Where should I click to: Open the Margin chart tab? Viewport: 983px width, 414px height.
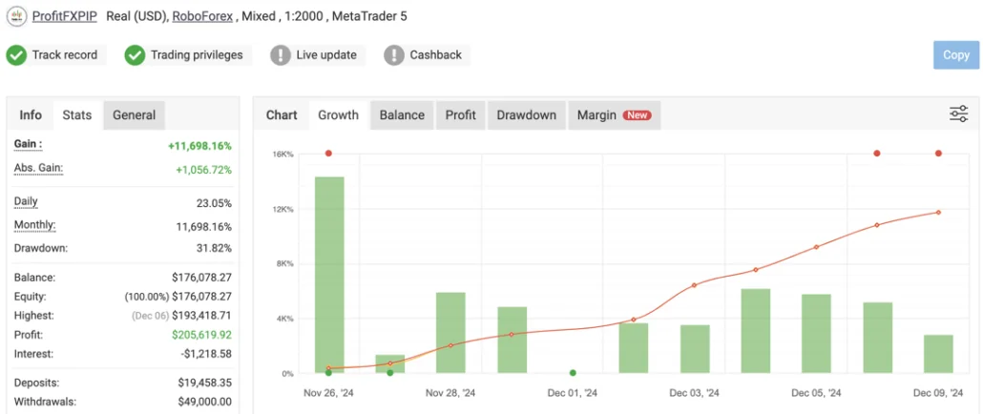coord(596,115)
